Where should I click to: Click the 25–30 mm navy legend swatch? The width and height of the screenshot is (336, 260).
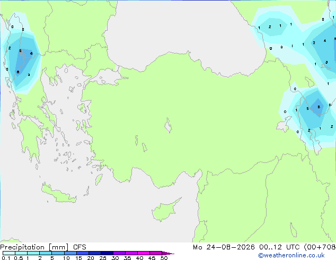[x=107, y=253]
